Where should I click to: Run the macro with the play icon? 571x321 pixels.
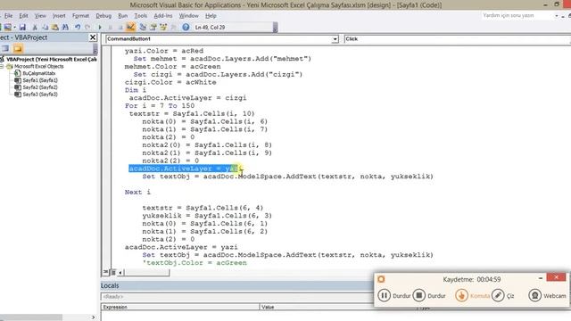point(100,28)
